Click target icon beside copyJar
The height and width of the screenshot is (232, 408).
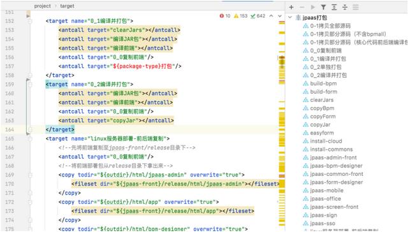(306, 124)
